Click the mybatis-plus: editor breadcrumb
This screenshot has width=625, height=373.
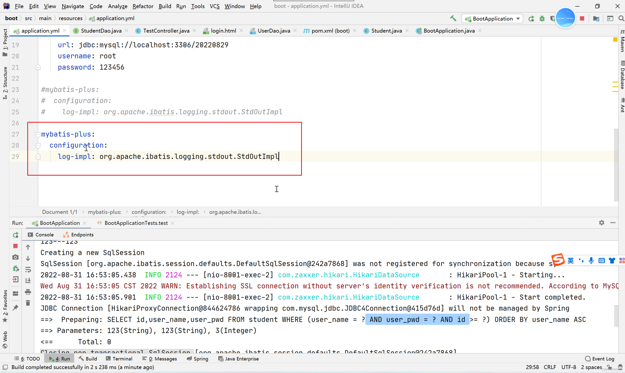[x=105, y=212]
